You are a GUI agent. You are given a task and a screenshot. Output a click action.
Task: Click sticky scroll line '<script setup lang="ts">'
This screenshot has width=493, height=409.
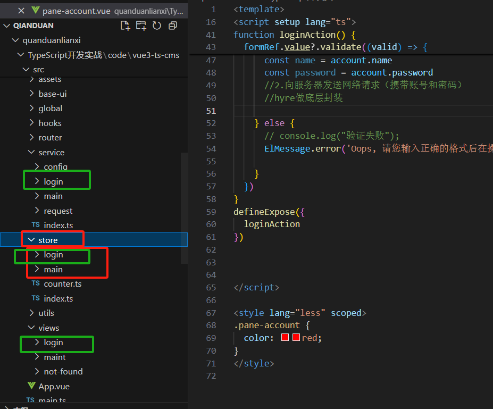click(295, 22)
